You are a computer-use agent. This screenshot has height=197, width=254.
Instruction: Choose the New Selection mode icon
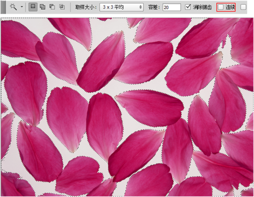33,7
